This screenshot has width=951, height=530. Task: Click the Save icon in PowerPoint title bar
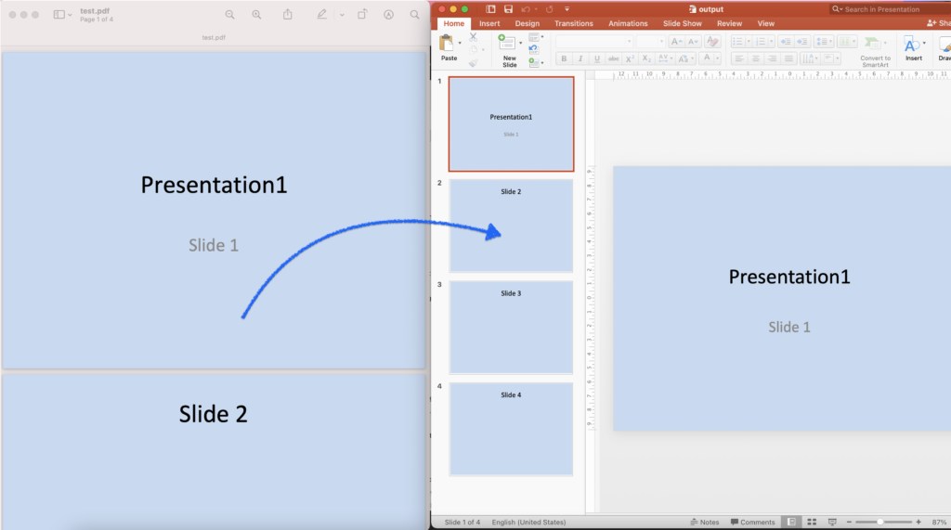pyautogui.click(x=508, y=9)
